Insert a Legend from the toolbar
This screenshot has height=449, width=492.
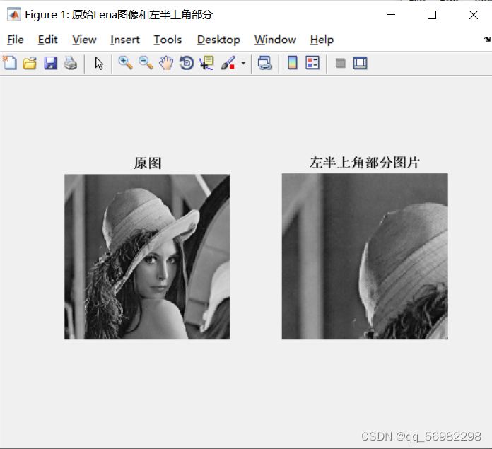click(312, 62)
